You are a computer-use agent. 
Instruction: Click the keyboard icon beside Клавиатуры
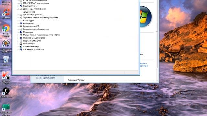[x=21, y=21]
